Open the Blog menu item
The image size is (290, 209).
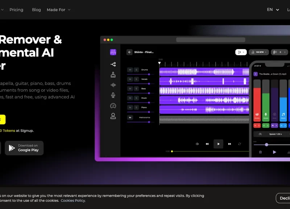[36, 10]
